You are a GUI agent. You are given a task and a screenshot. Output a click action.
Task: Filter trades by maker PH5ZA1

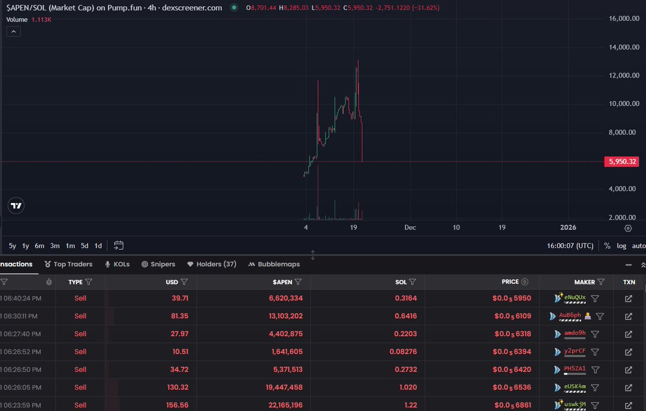[595, 370]
